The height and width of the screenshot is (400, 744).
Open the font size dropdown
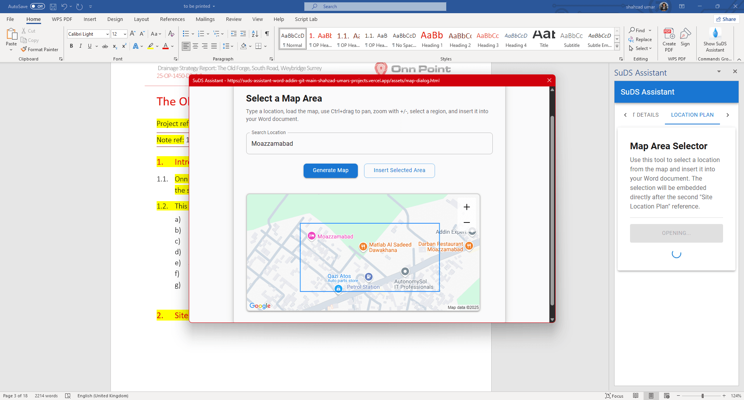click(125, 34)
